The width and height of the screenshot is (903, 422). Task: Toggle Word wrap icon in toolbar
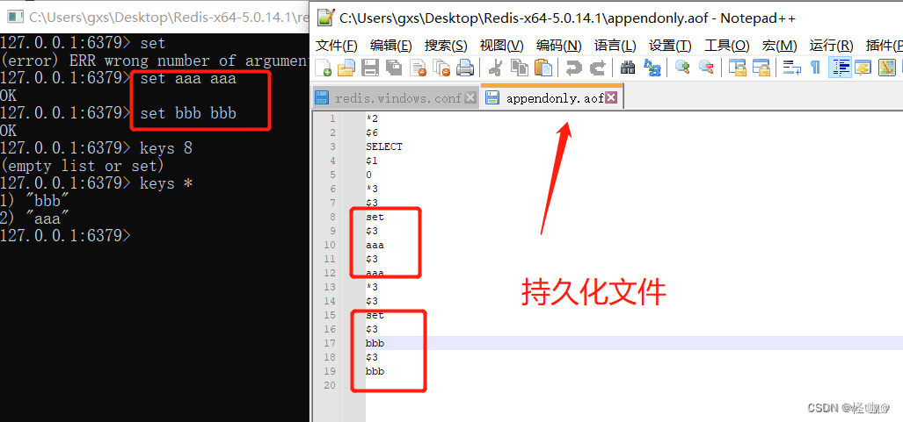pos(792,68)
